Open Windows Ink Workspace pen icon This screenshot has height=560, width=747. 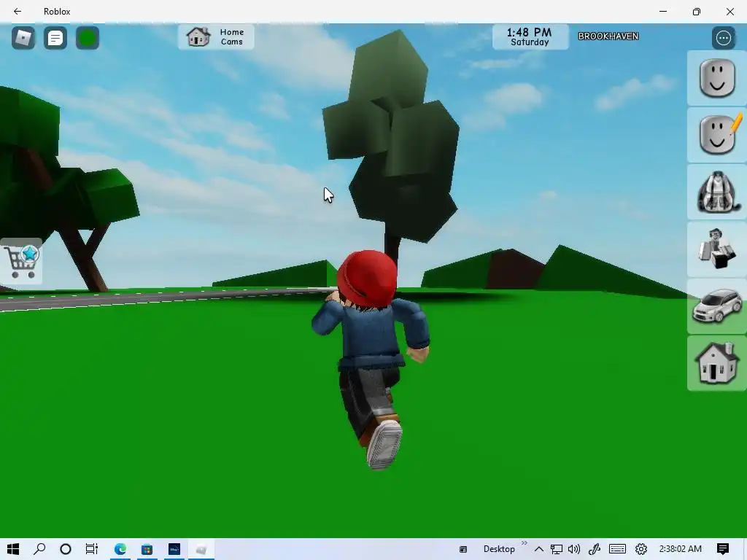(594, 549)
